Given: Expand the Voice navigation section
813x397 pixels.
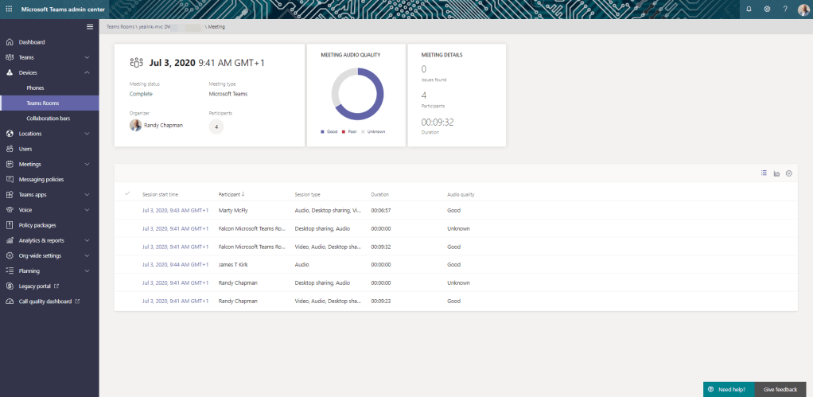Looking at the screenshot, I should click(x=87, y=209).
